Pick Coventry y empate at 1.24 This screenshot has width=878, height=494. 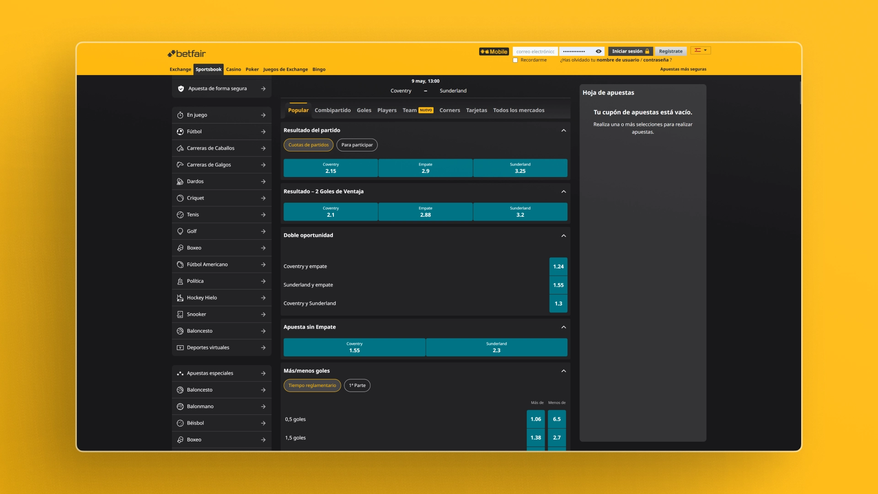click(558, 267)
